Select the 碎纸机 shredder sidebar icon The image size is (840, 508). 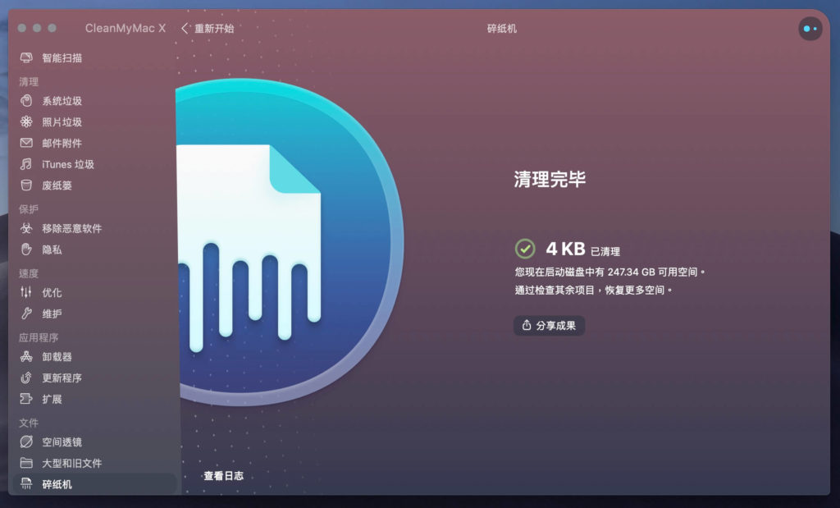point(26,484)
